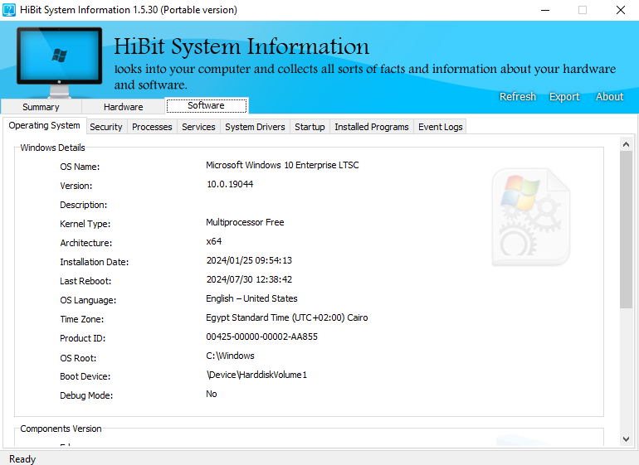Click the monitor logo in header banner
This screenshot has width=639, height=465.
pyautogui.click(x=60, y=62)
